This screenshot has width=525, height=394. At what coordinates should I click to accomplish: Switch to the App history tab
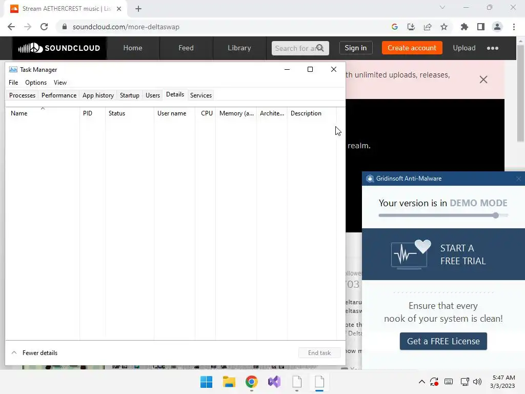click(x=98, y=95)
